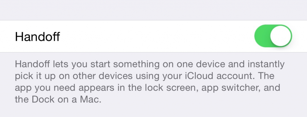Click the Handoff description paragraph
Screen dimensions: 307x117
pos(150,82)
